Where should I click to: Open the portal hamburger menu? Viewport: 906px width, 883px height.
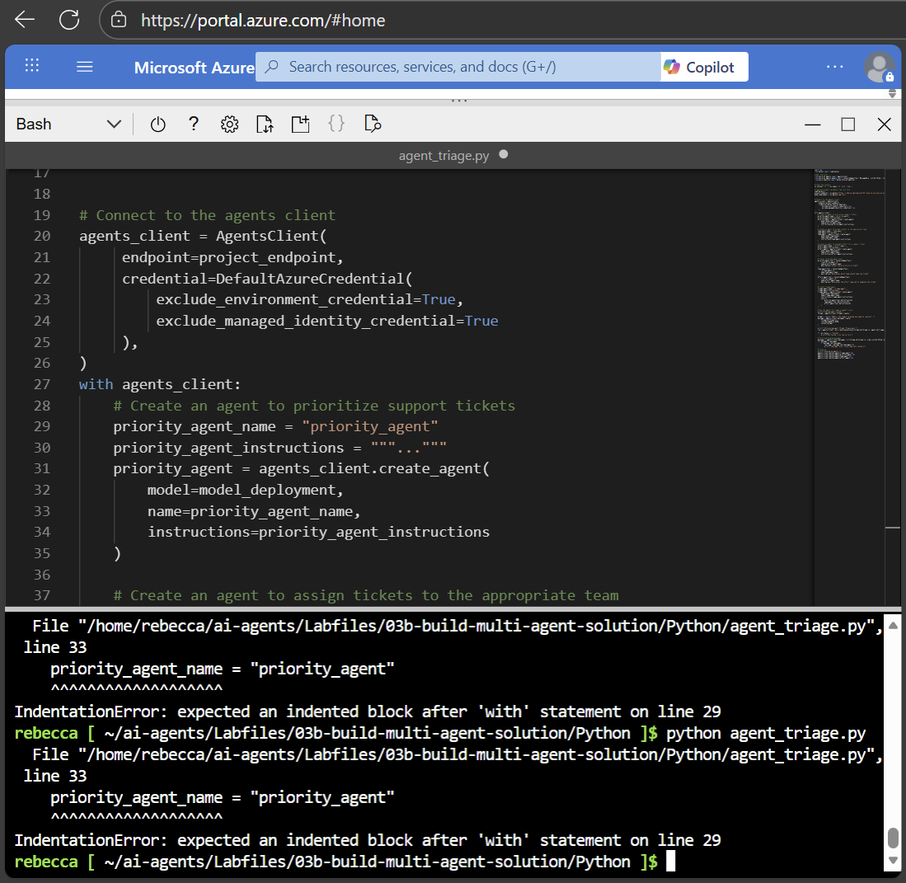click(84, 67)
